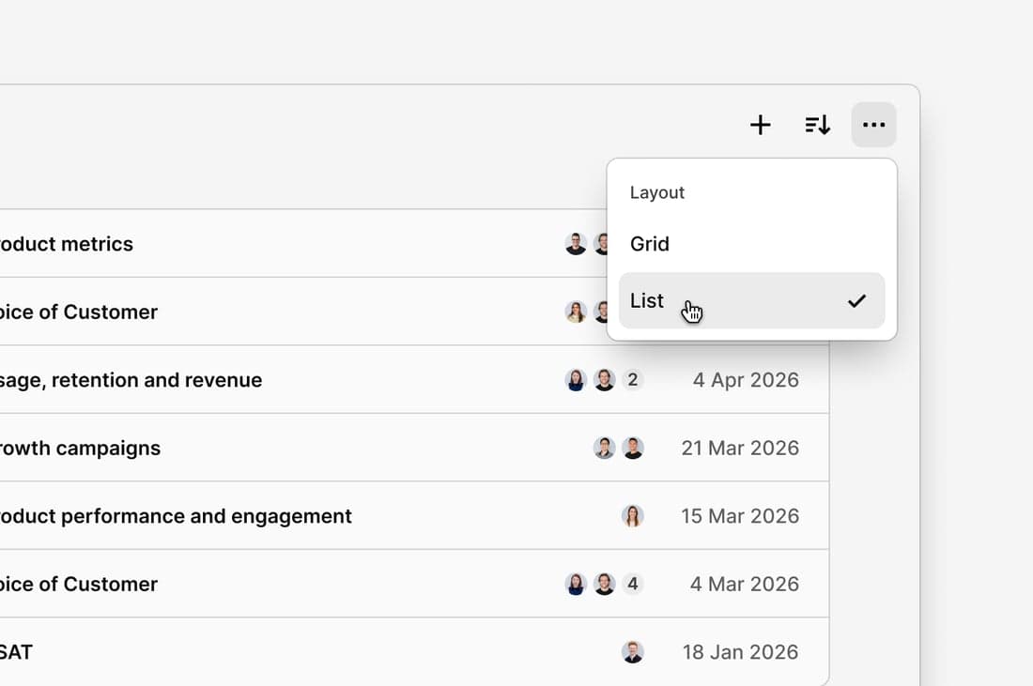Image resolution: width=1033 pixels, height=686 pixels.
Task: Close the three-dots more options menu
Action: [x=873, y=125]
